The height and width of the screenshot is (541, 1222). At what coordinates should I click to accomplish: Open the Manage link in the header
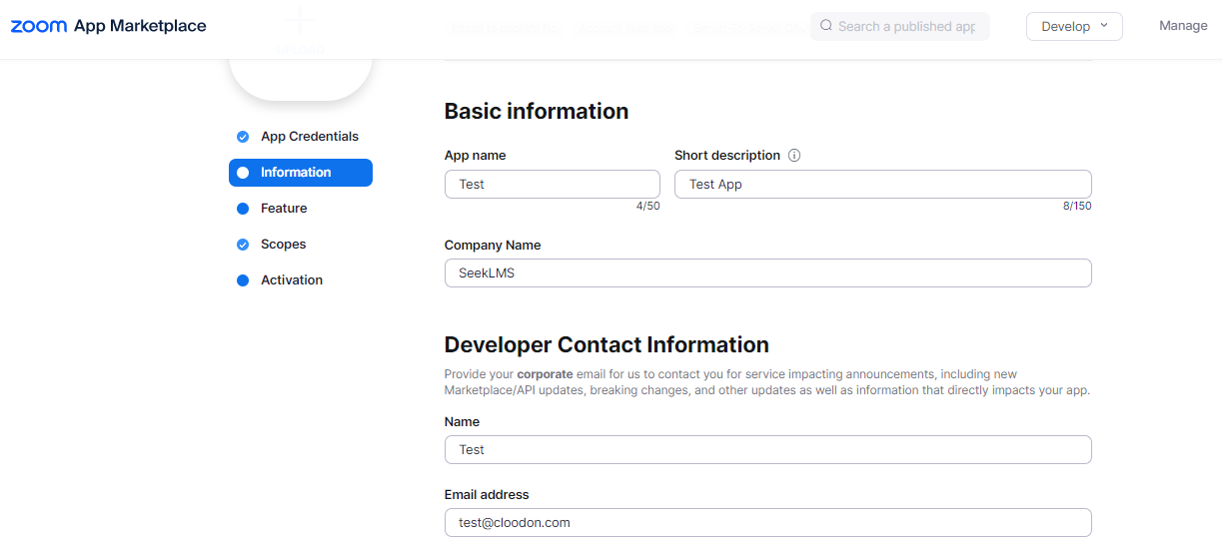[x=1183, y=26]
